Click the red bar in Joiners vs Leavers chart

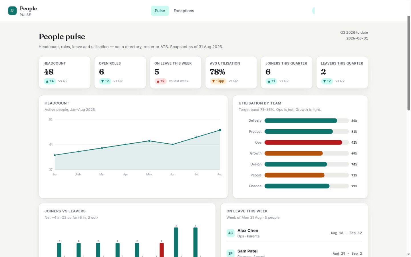(x=162, y=250)
